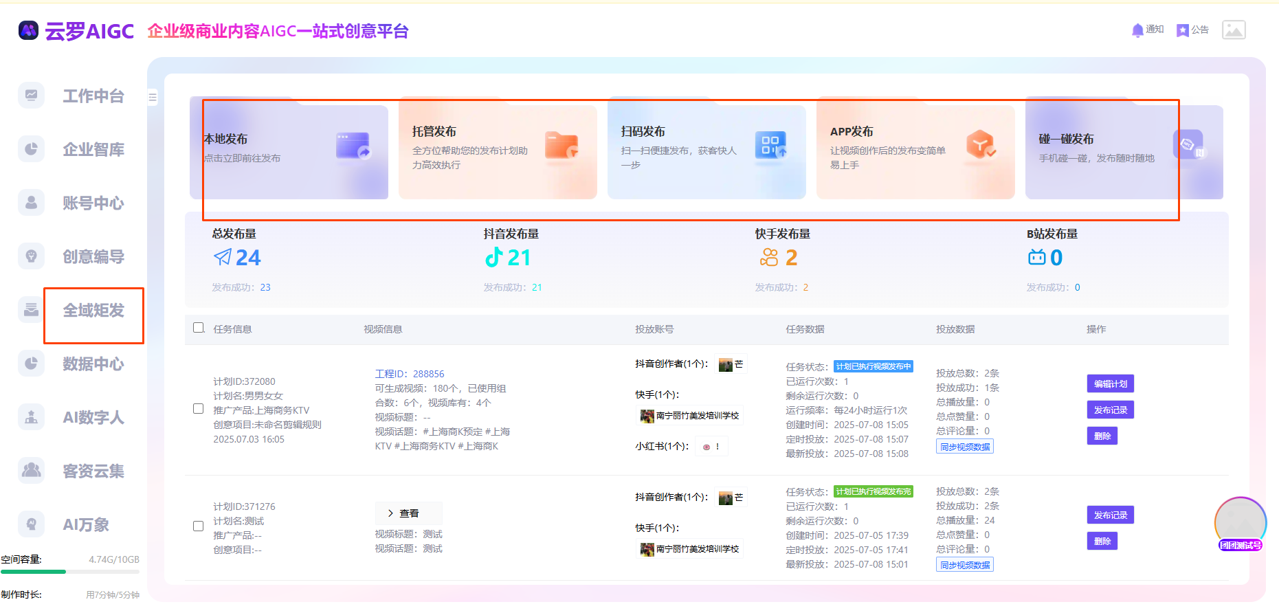Toggle the select-all checkbox in table header
Screen dimensions: 1279x613
pos(199,328)
